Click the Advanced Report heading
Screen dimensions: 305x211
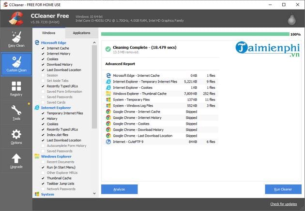pyautogui.click(x=120, y=64)
